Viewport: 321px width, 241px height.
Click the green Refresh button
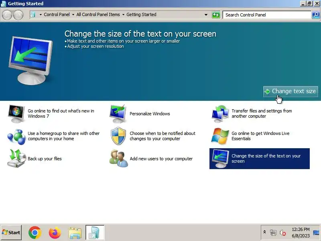tap(216, 15)
